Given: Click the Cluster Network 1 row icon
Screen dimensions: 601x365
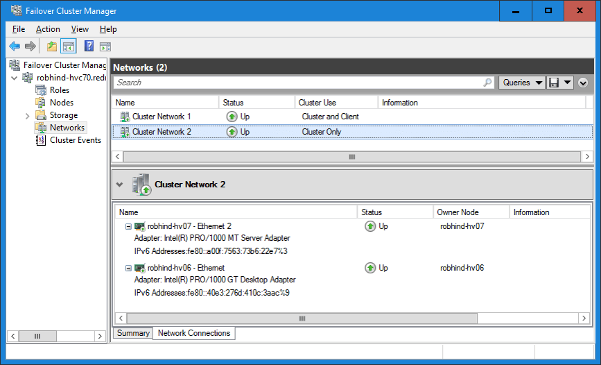Looking at the screenshot, I should pos(125,117).
